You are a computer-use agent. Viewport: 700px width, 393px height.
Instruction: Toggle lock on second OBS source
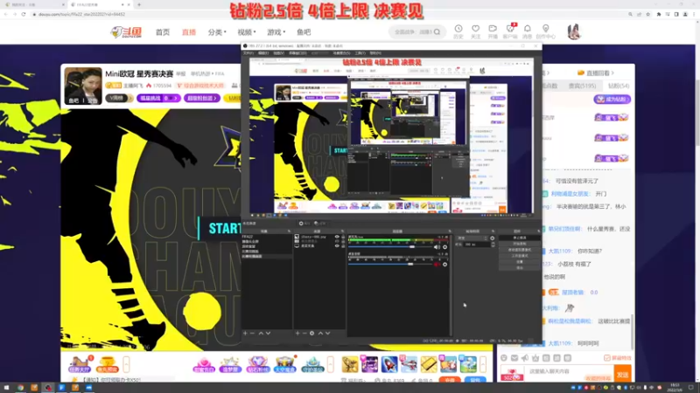pos(343,241)
